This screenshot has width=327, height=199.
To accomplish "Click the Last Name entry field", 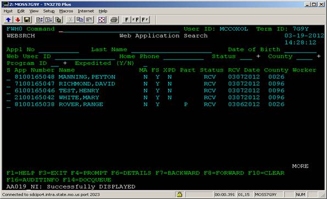I will (x=171, y=50).
